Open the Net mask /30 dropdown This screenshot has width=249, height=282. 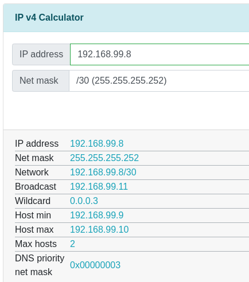pyautogui.click(x=159, y=81)
